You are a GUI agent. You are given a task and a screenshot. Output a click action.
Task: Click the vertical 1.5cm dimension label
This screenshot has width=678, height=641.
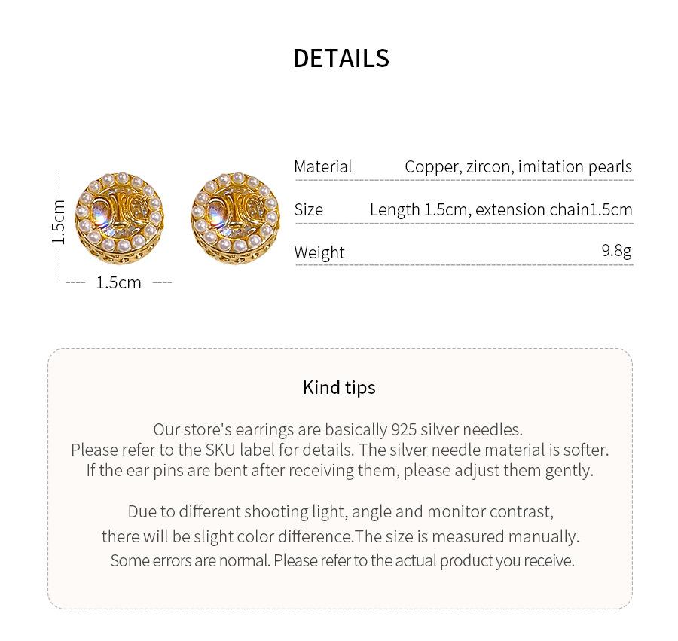[58, 222]
